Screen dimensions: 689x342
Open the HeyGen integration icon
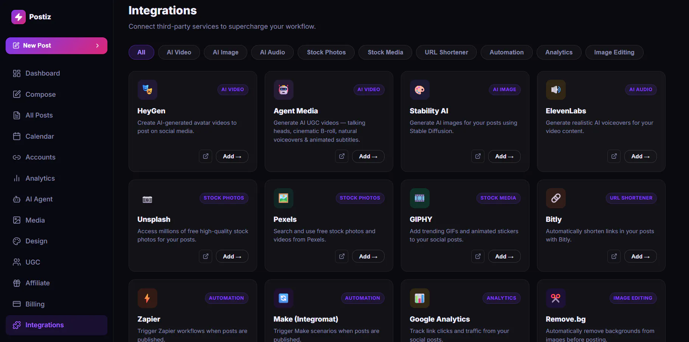(147, 90)
